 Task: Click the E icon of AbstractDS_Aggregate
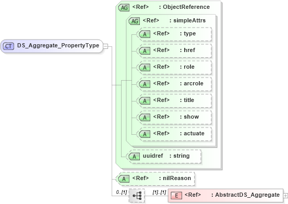(176, 196)
